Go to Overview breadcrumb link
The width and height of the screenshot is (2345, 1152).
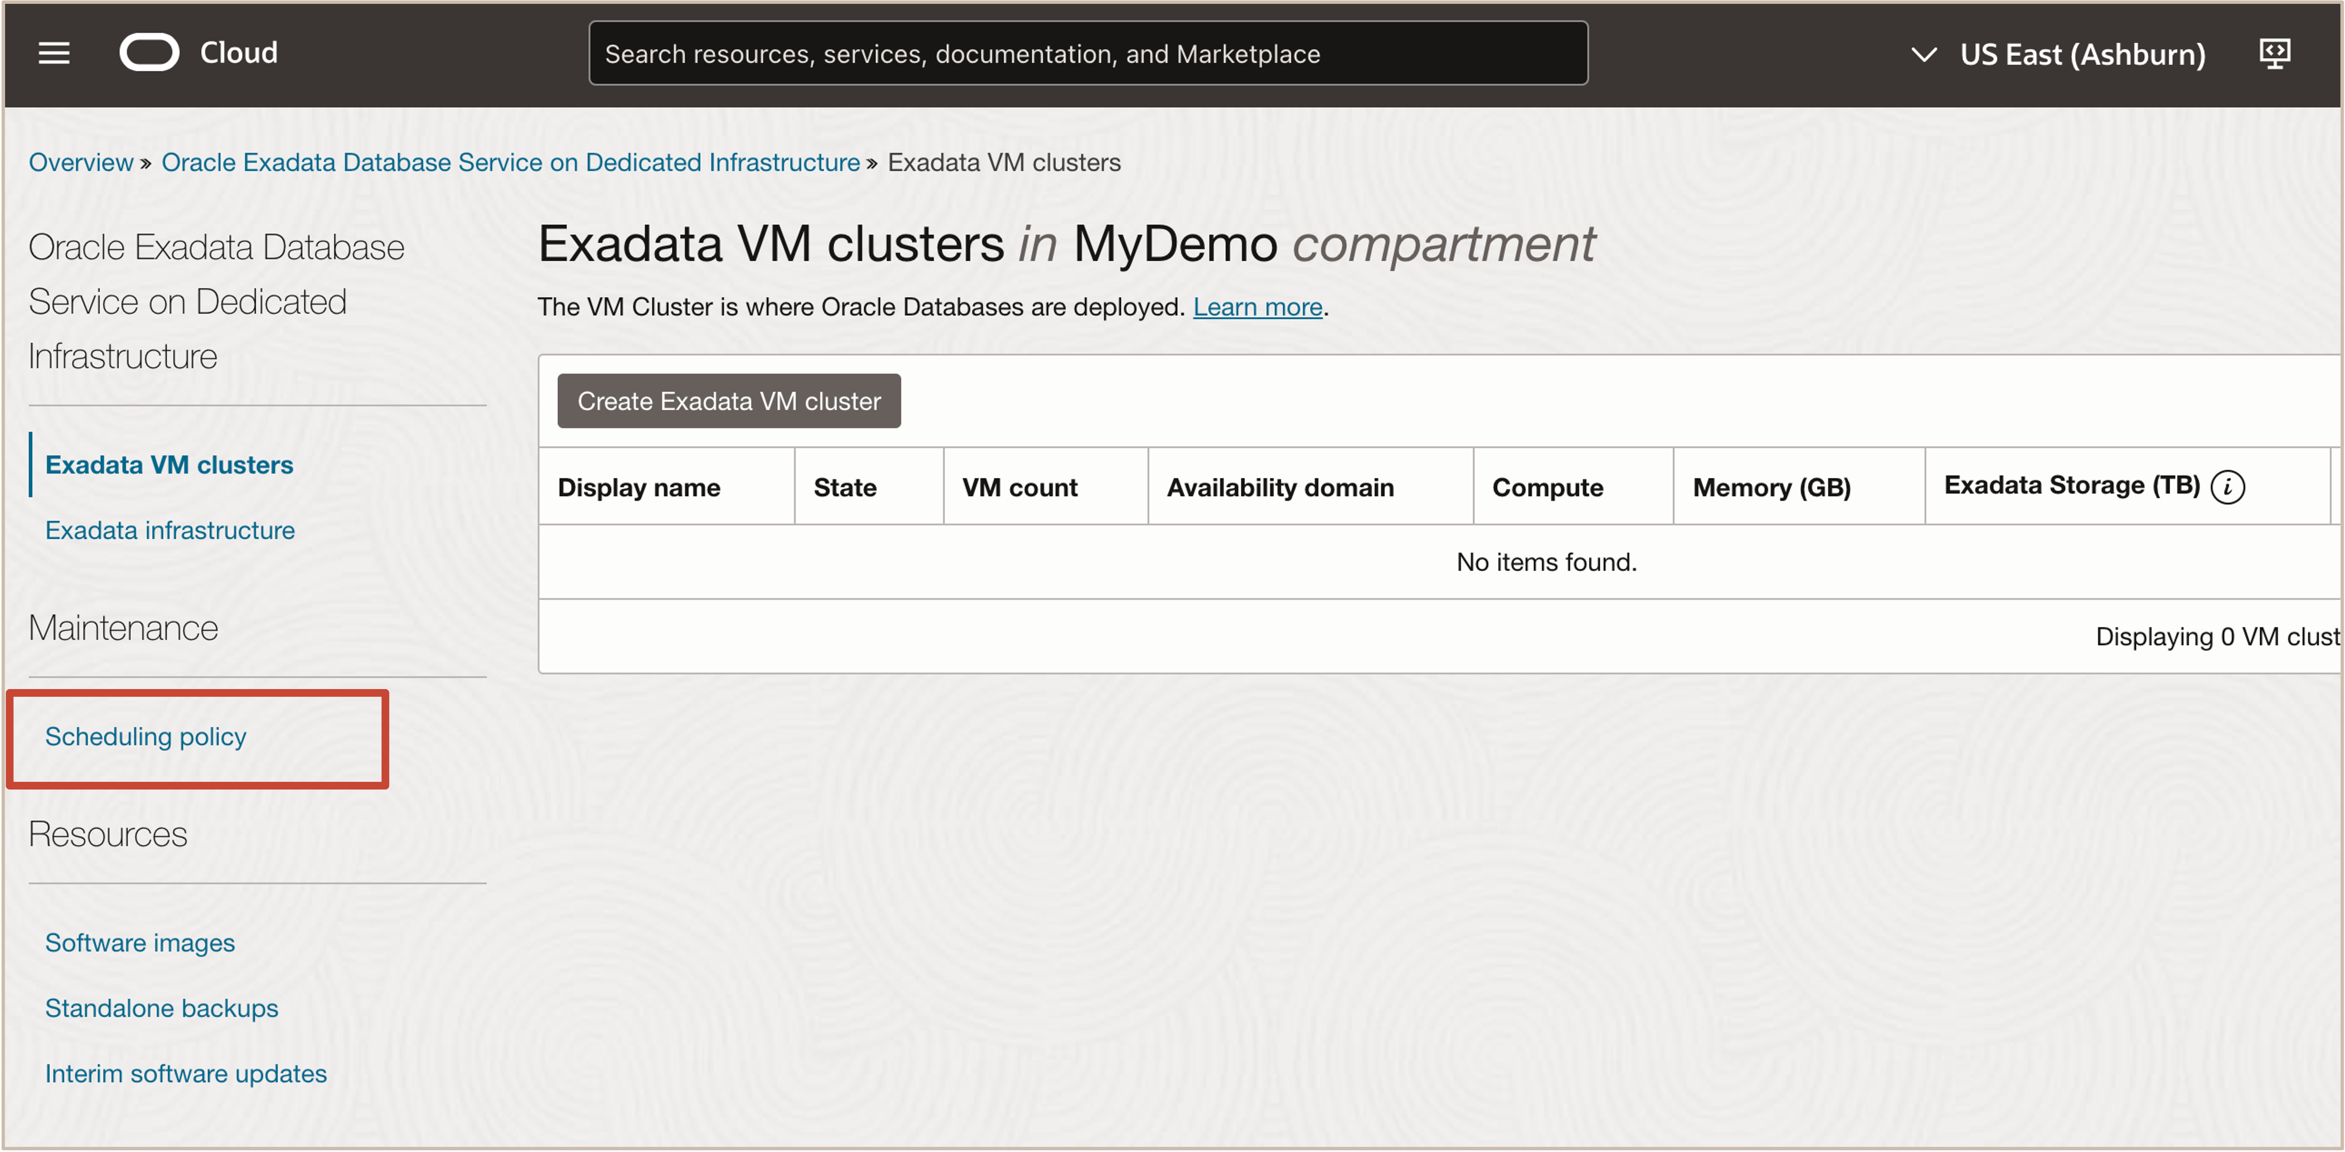(81, 162)
